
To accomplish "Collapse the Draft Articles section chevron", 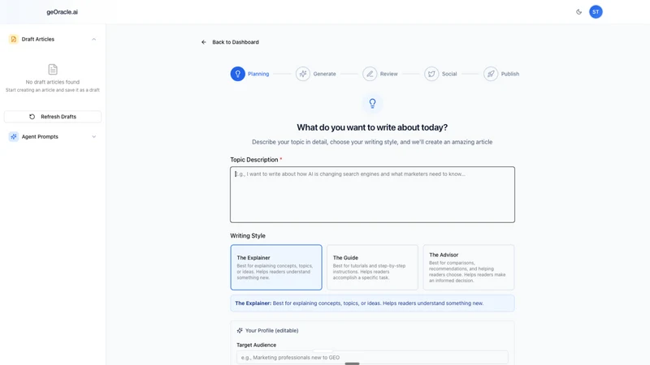I will pyautogui.click(x=93, y=39).
